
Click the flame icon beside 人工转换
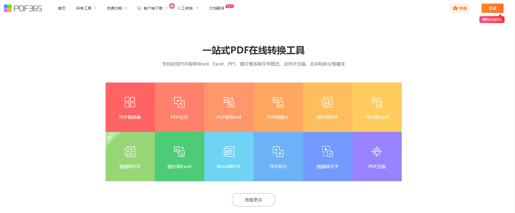click(172, 6)
